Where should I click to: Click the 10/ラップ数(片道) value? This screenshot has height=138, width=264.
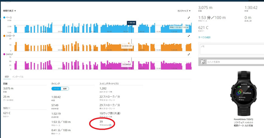pyautogui.click(x=110, y=113)
